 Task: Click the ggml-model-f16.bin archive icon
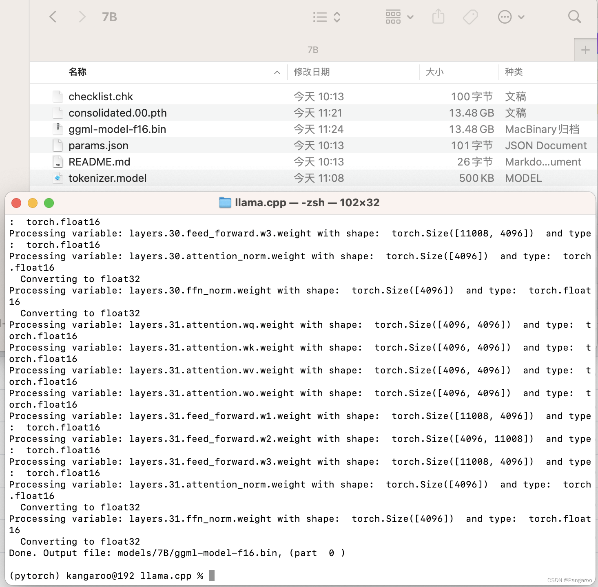(58, 129)
